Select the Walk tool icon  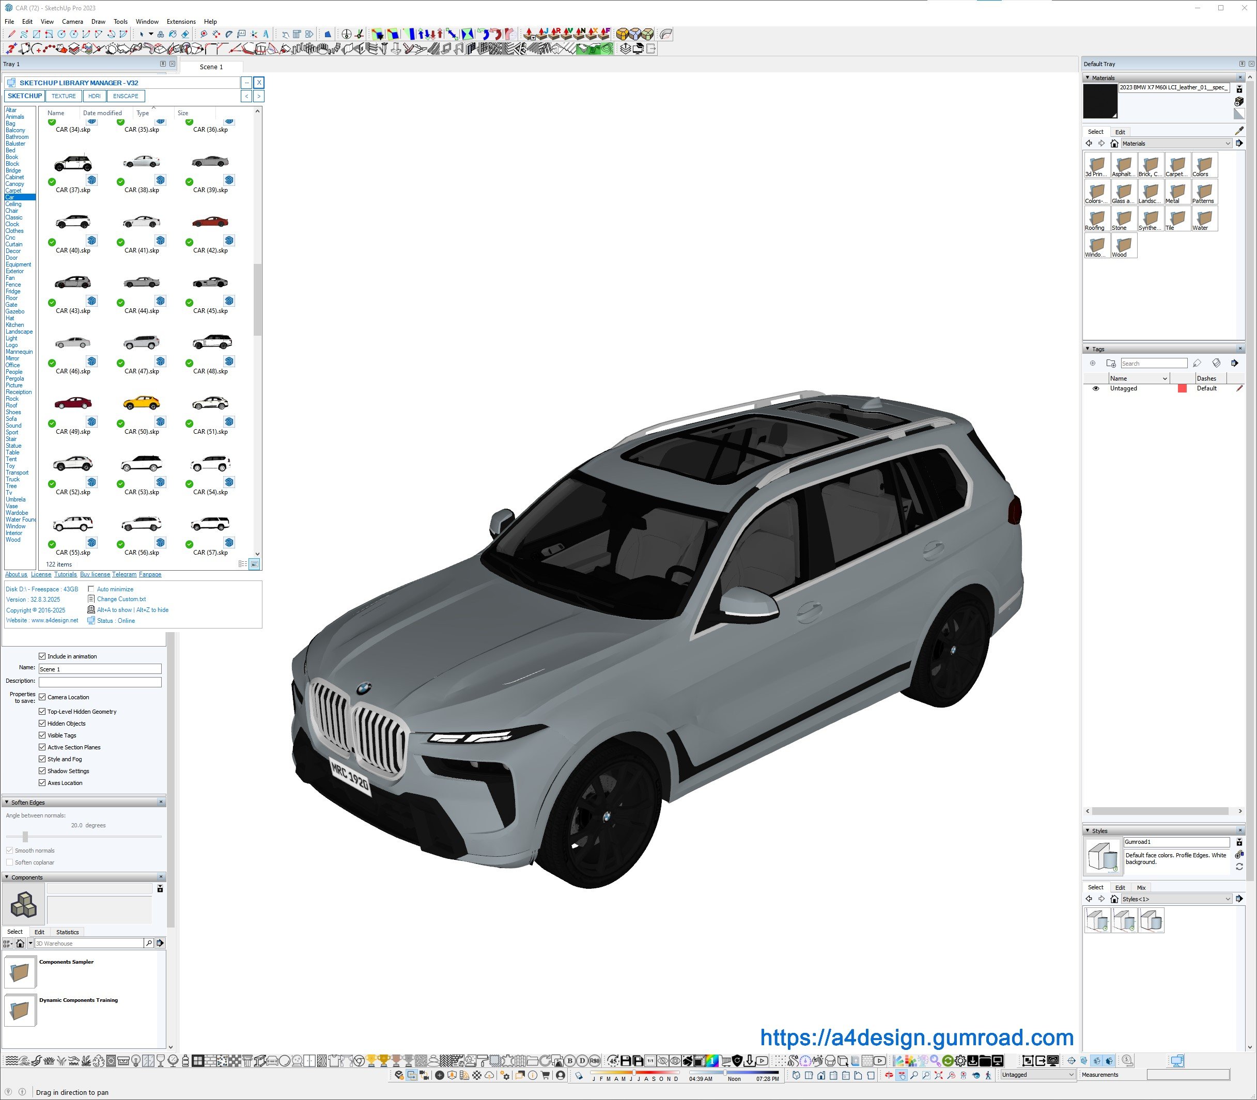tap(988, 1075)
